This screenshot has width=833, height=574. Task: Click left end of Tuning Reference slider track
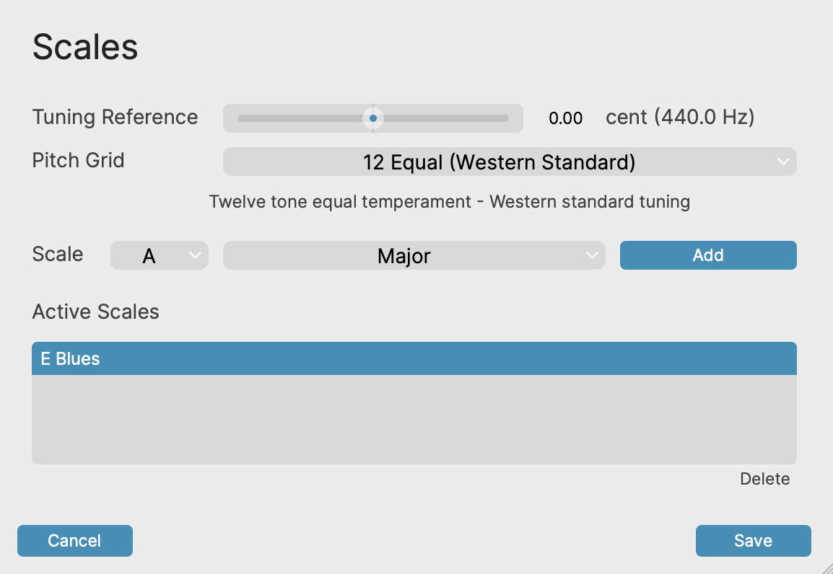point(240,118)
